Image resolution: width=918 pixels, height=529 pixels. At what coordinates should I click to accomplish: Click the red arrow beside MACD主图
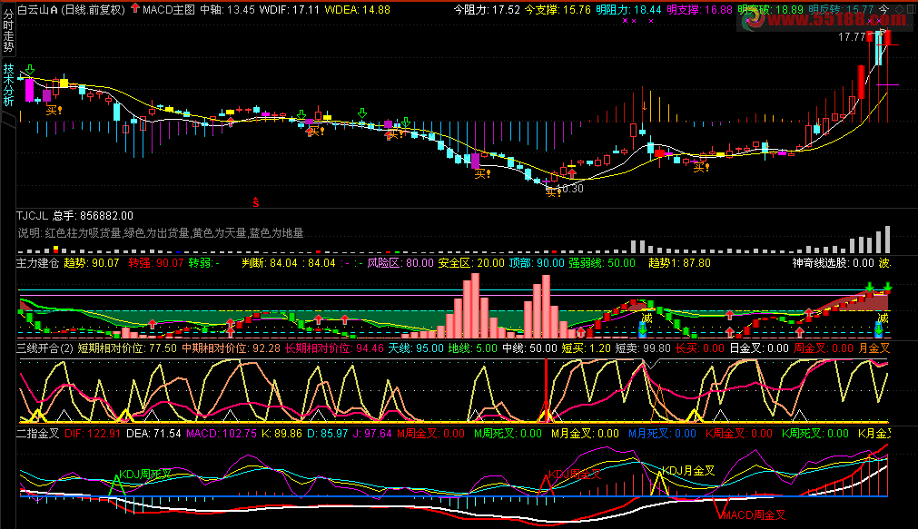[x=135, y=8]
